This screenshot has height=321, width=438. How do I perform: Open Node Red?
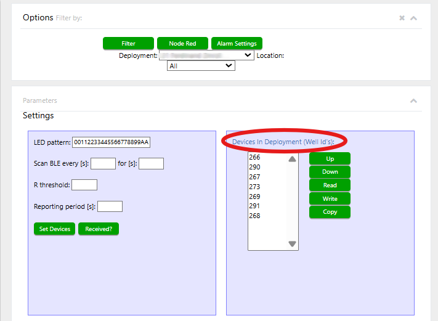tap(182, 44)
